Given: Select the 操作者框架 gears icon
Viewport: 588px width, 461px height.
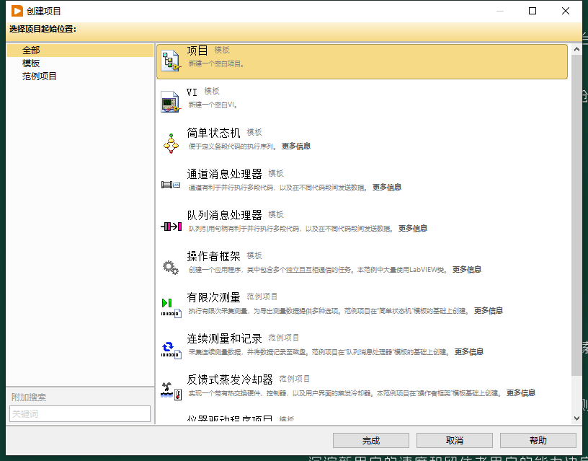Looking at the screenshot, I should click(x=171, y=267).
